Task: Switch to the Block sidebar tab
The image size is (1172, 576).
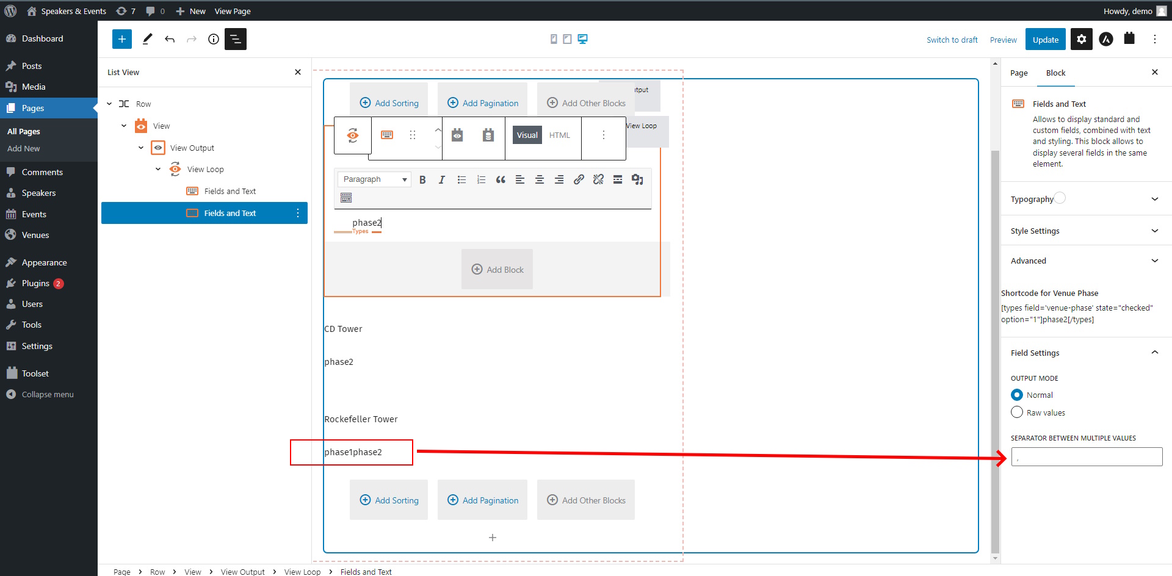Action: pos(1055,73)
